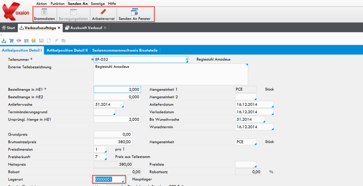Open the Arbeitsvorrat pencil icon
The height and width of the screenshot is (186, 363).
[103, 15]
